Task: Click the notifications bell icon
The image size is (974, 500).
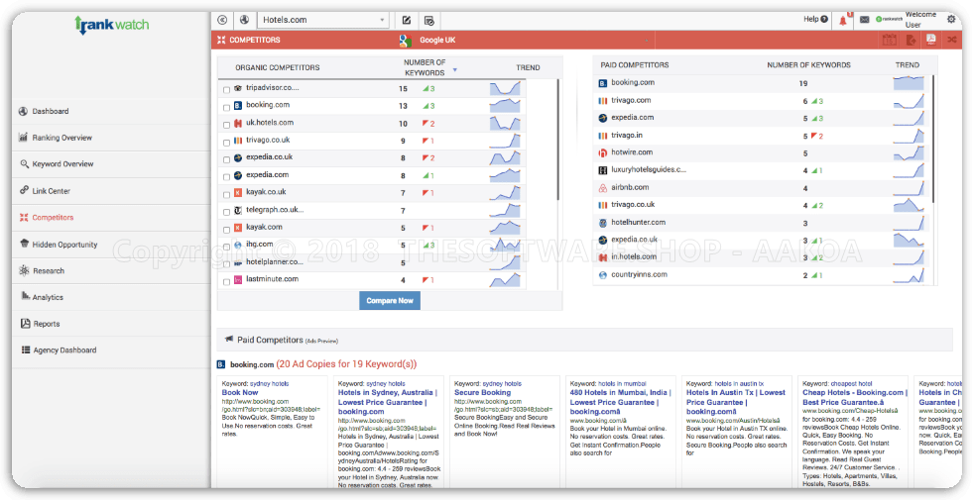Action: pos(844,20)
